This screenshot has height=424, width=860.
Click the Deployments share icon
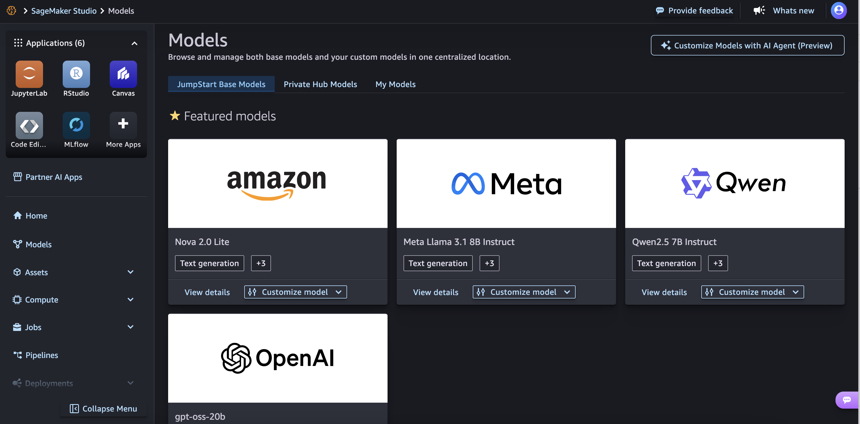[x=17, y=383]
